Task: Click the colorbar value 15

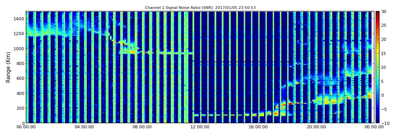Action: pos(384,53)
